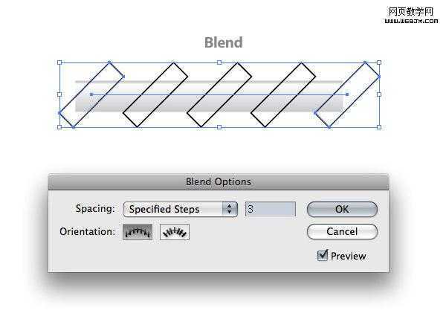The width and height of the screenshot is (446, 319).
Task: Click left-middle bounding box handle
Action: click(x=59, y=94)
